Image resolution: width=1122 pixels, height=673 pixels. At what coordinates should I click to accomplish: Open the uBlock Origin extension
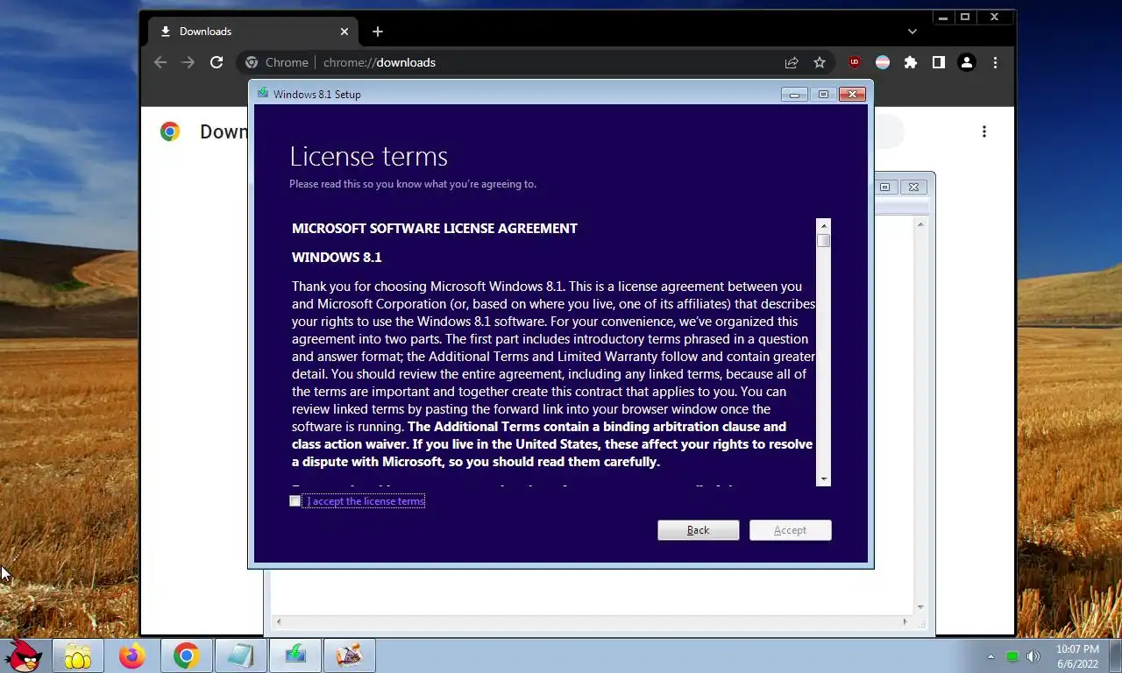[x=855, y=62]
